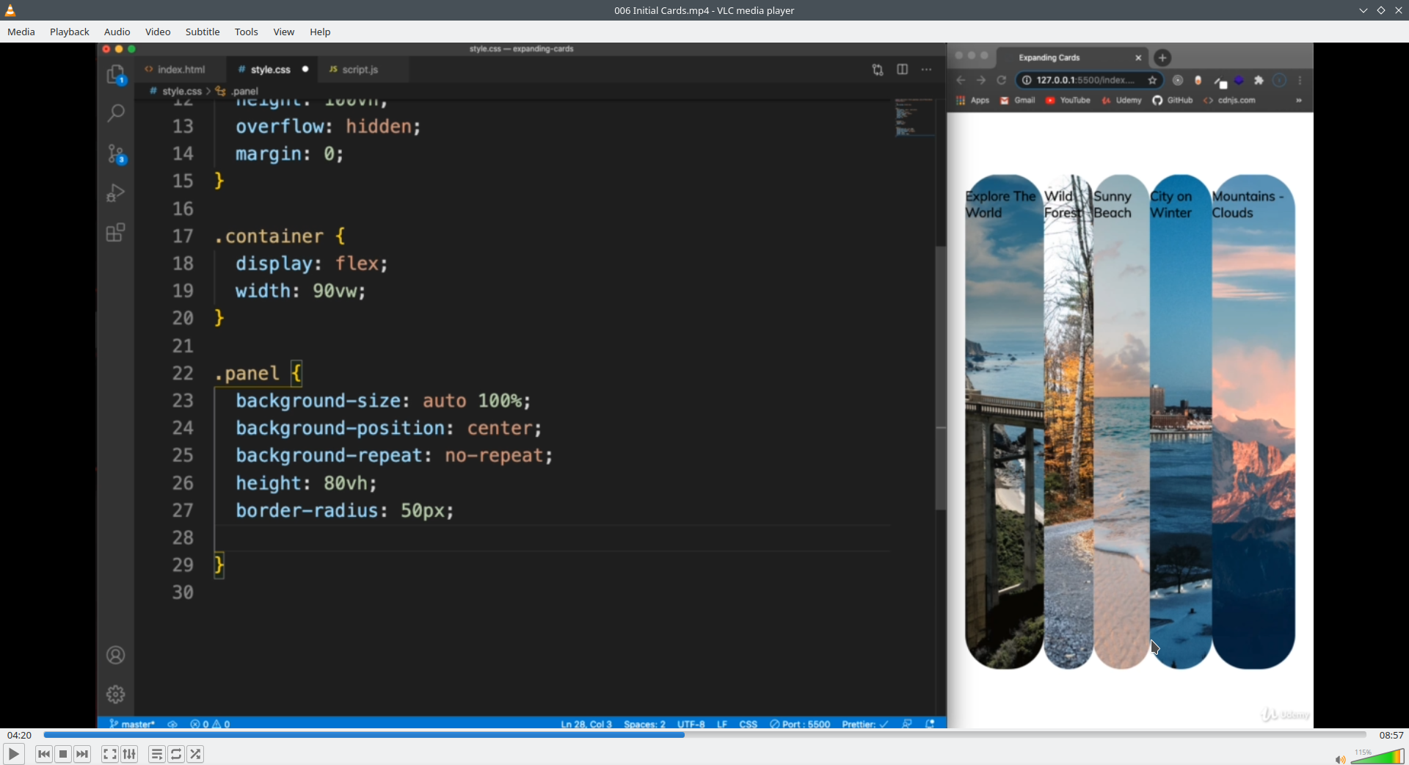The image size is (1409, 765).
Task: Click the notifications bell in status bar
Action: pos(930,724)
